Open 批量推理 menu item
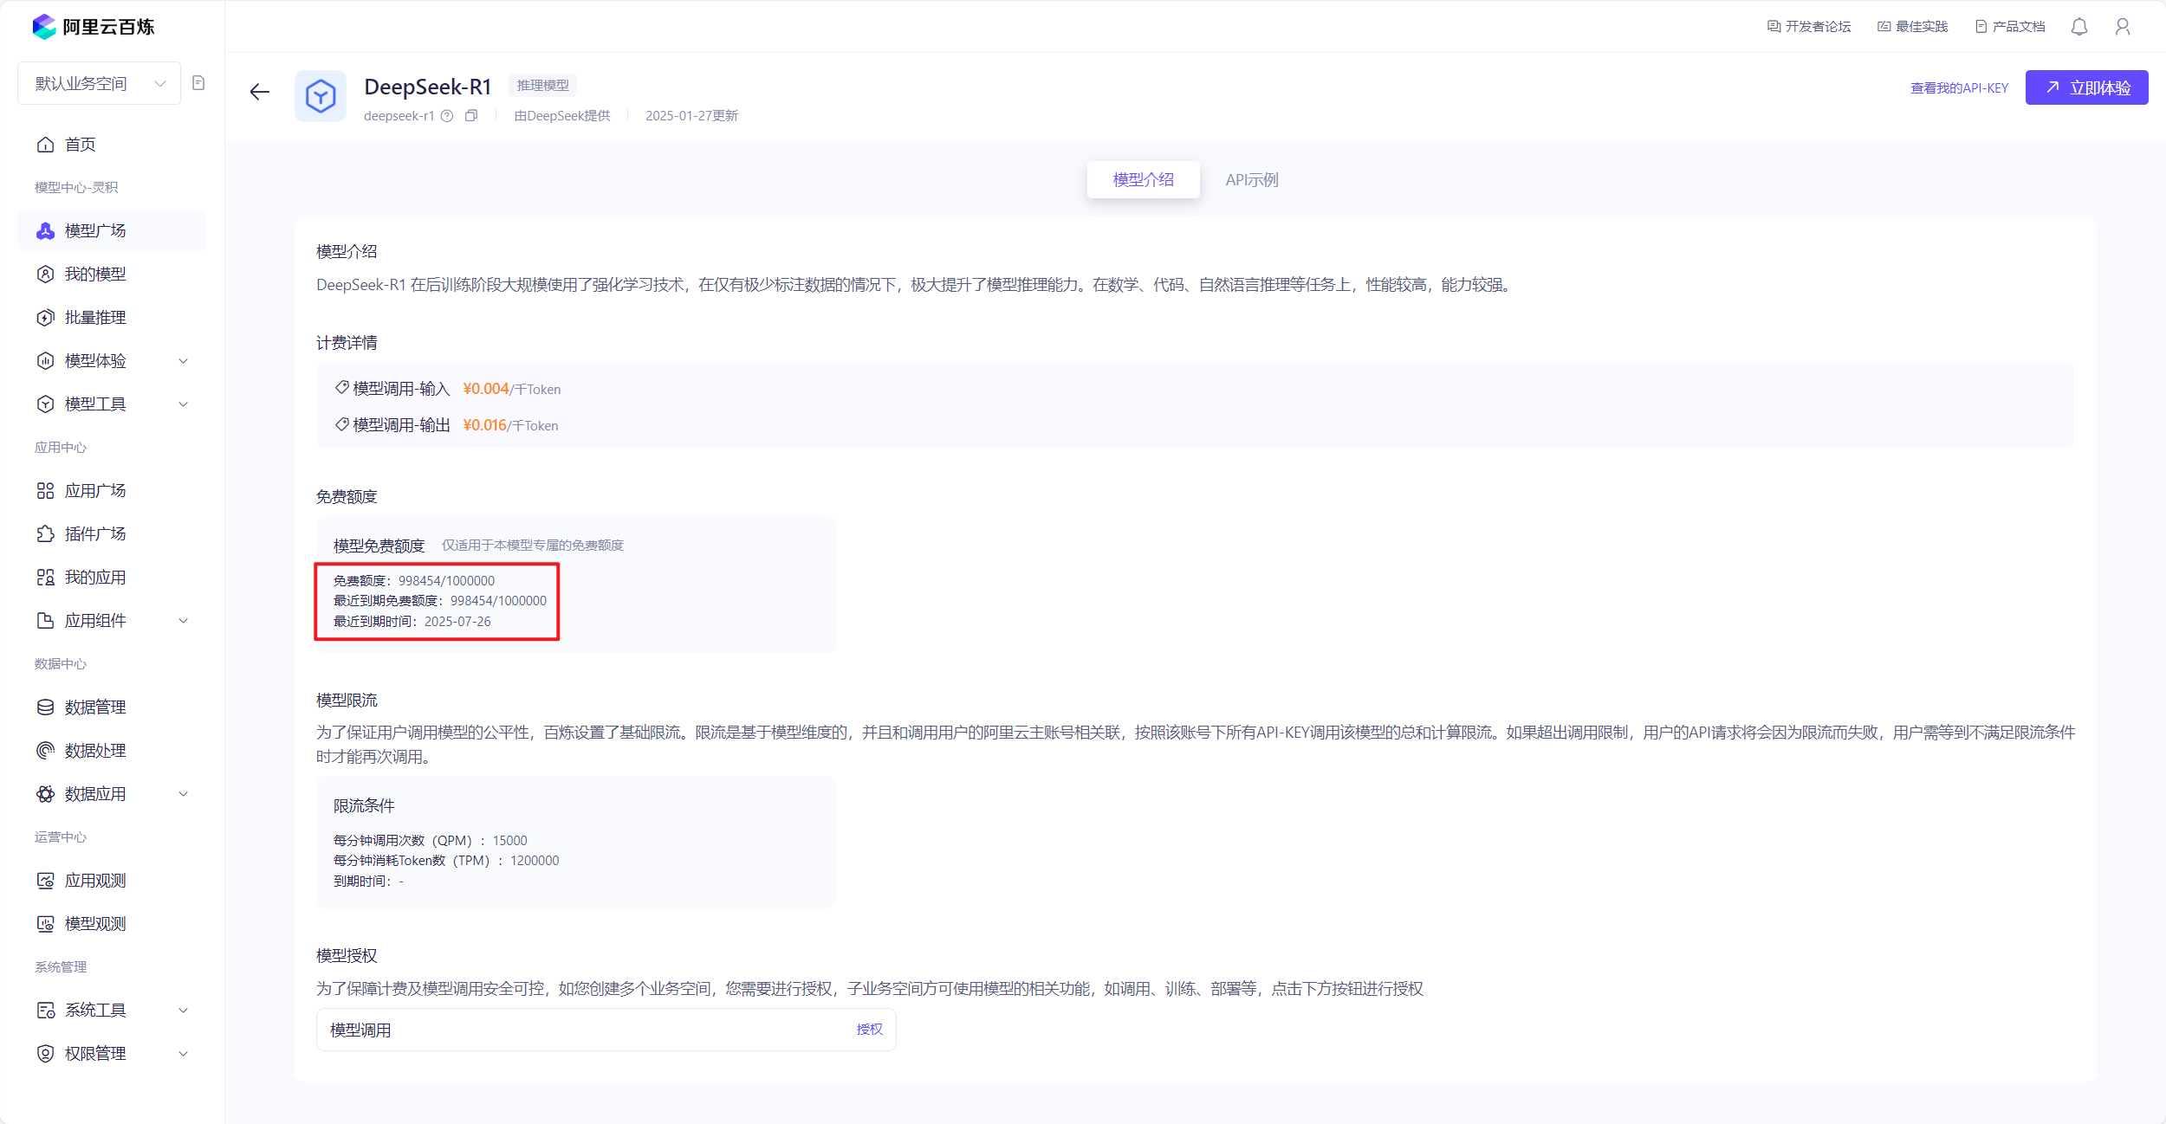The image size is (2166, 1124). coord(113,318)
